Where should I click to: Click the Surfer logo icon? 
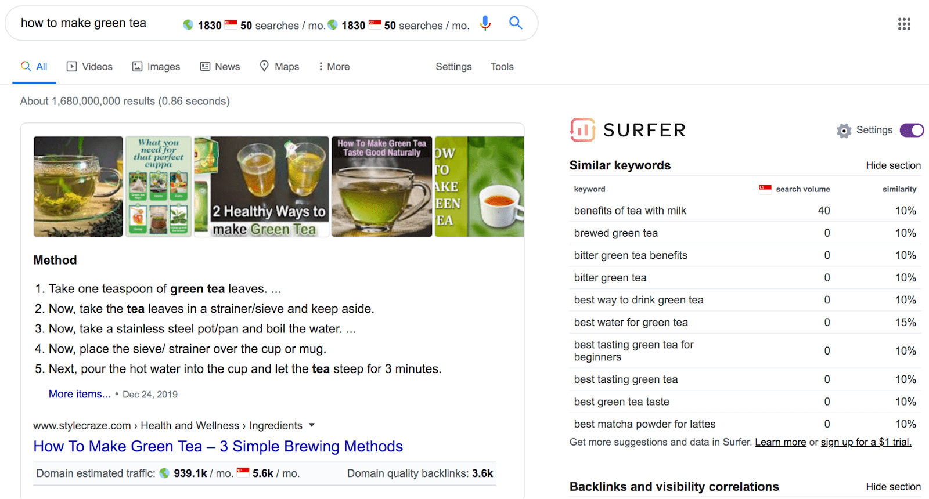(582, 130)
